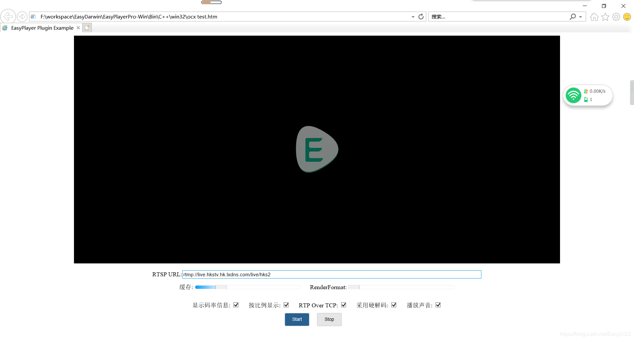Click the search magnifier icon
This screenshot has height=340, width=634.
point(573,17)
